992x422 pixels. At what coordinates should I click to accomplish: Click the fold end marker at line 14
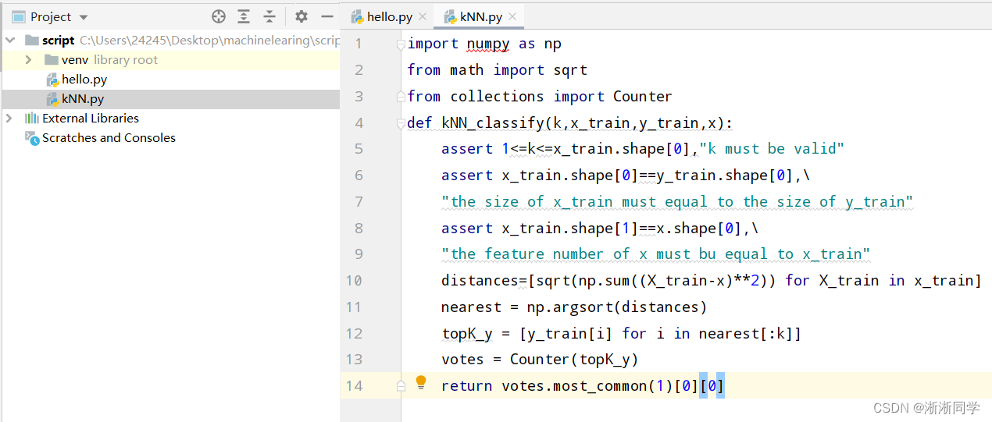point(401,385)
